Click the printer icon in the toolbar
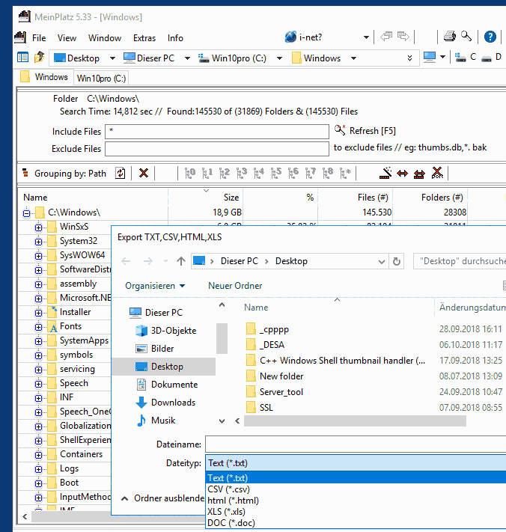The image size is (506, 532). point(450,37)
